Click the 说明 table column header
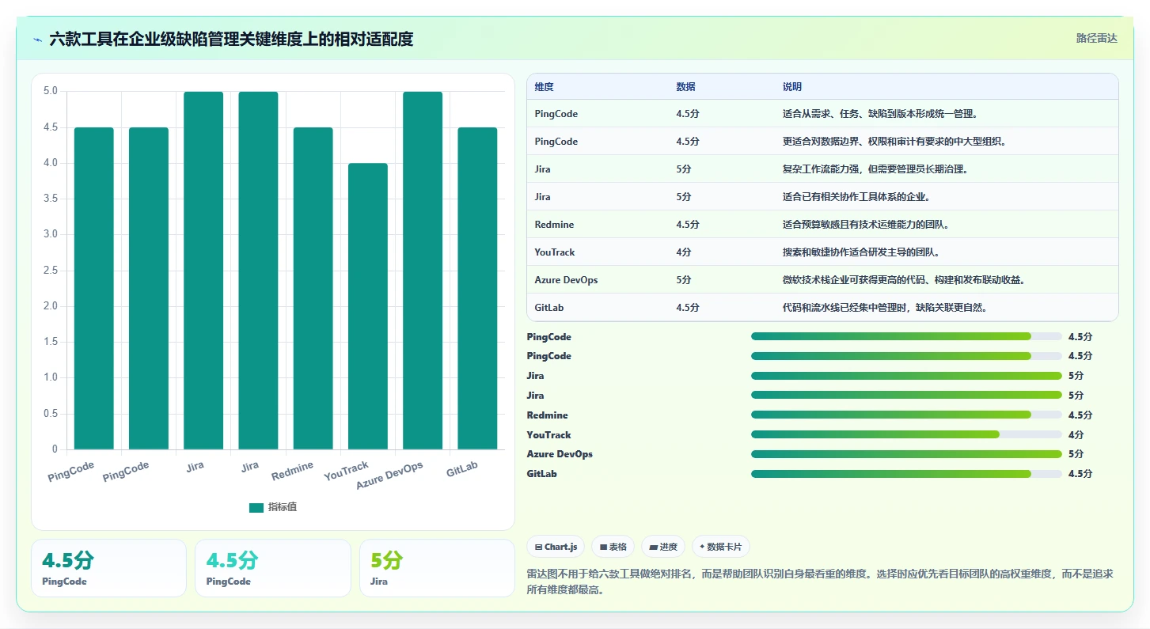This screenshot has width=1150, height=629. point(792,87)
